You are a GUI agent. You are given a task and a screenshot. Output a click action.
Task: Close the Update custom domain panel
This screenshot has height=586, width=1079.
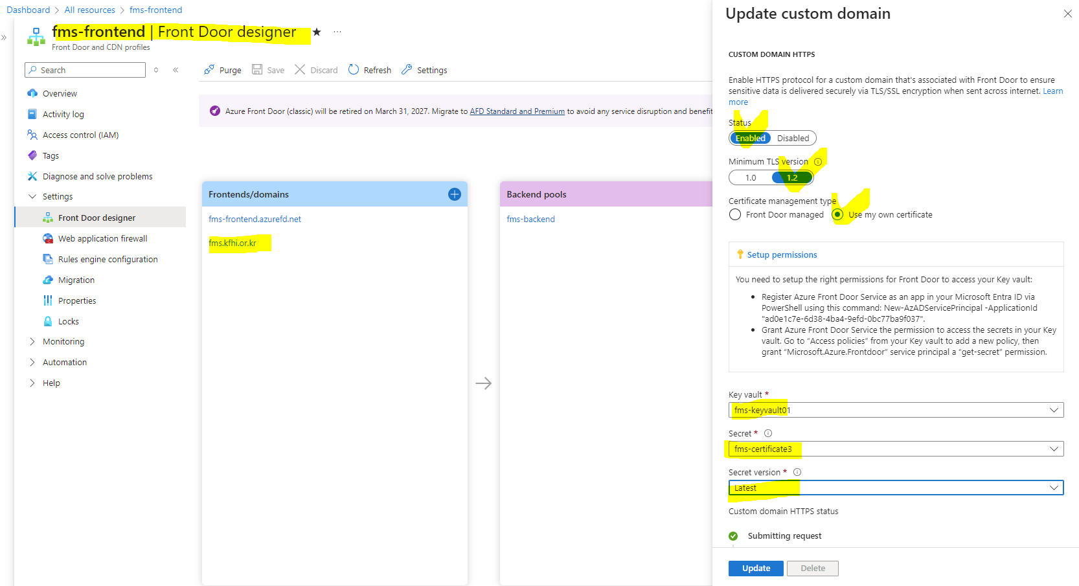click(1068, 14)
